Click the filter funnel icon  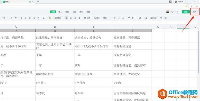tap(129, 18)
